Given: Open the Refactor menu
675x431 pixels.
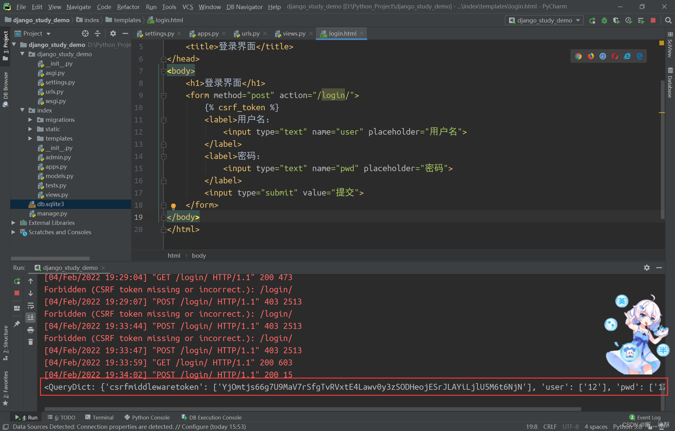Looking at the screenshot, I should (128, 7).
